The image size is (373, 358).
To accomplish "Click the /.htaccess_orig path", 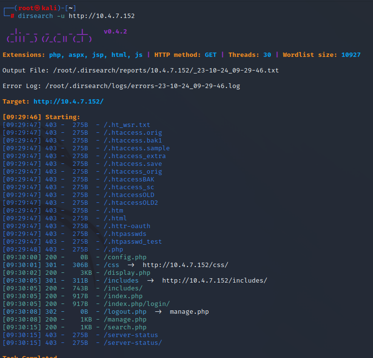I will pos(133,172).
